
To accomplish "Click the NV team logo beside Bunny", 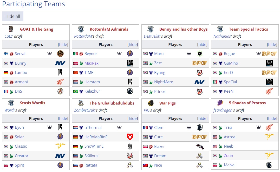I will [x=60, y=63].
